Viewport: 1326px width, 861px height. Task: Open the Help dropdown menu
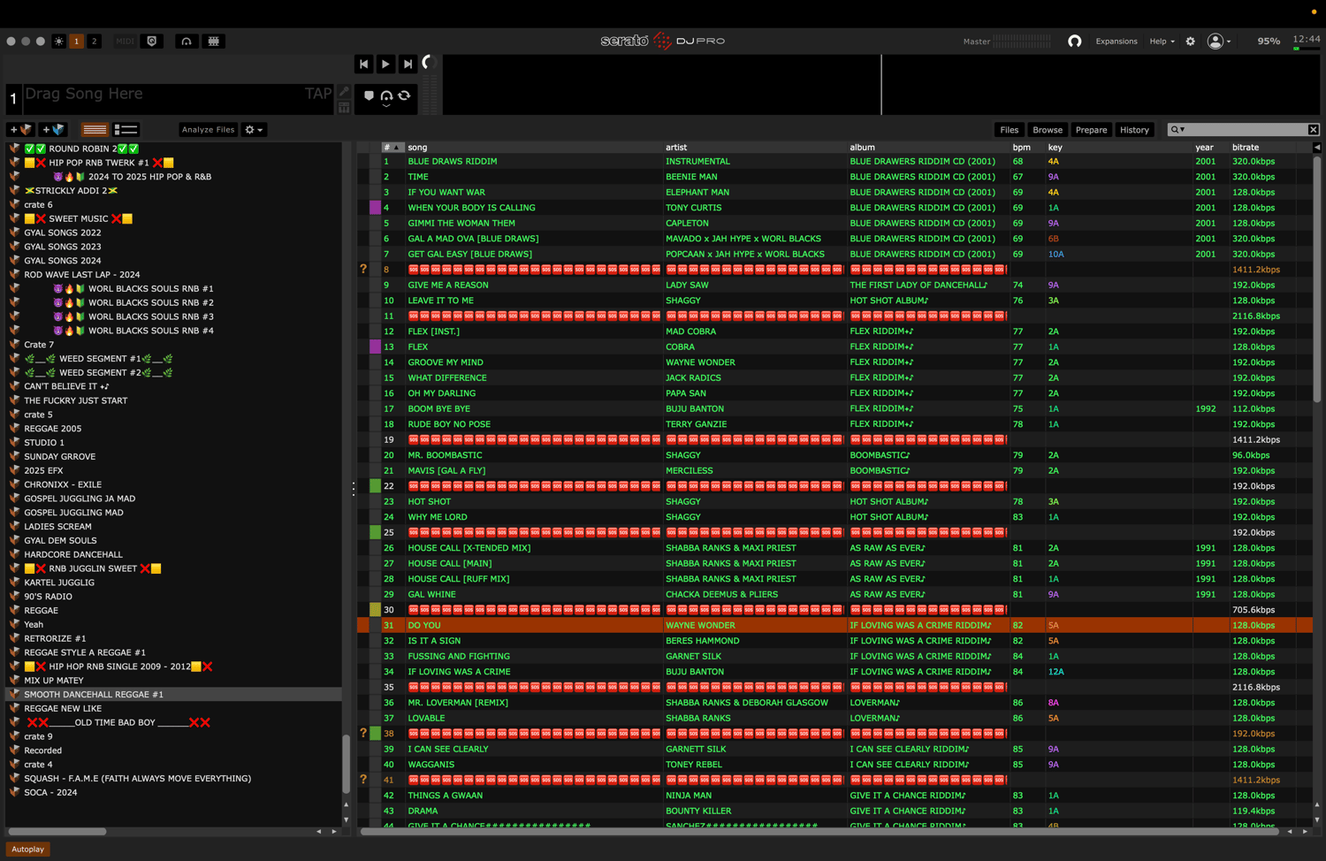click(x=1162, y=42)
